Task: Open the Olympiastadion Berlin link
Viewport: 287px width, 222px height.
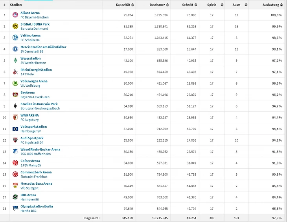Action: coord(37,206)
